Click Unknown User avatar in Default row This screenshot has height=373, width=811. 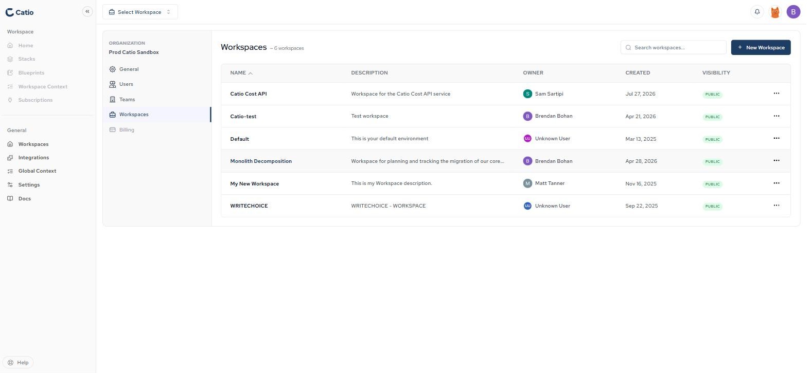[x=527, y=139]
